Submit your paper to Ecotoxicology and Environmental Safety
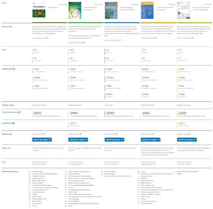213x209 pixels. [x=114, y=140]
